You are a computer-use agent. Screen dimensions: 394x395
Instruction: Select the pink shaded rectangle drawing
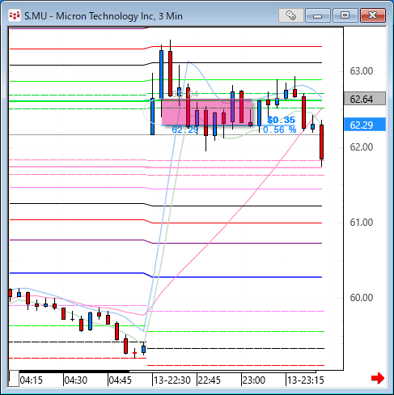(206, 113)
